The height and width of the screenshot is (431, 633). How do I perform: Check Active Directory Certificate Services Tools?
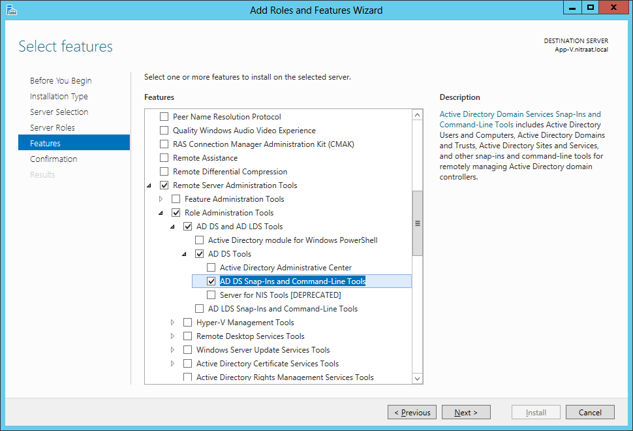(x=187, y=364)
